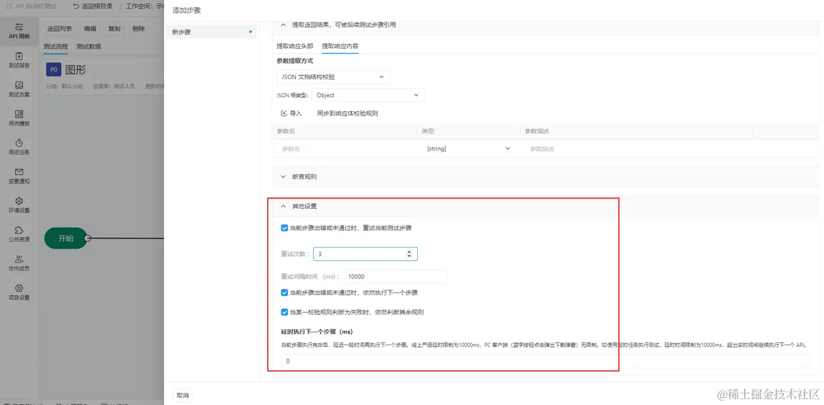Click the 取消 button

(183, 395)
